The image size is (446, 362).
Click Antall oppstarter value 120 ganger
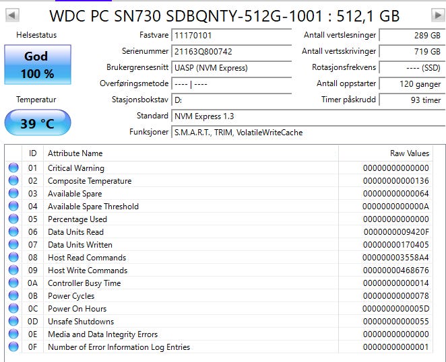pos(412,84)
